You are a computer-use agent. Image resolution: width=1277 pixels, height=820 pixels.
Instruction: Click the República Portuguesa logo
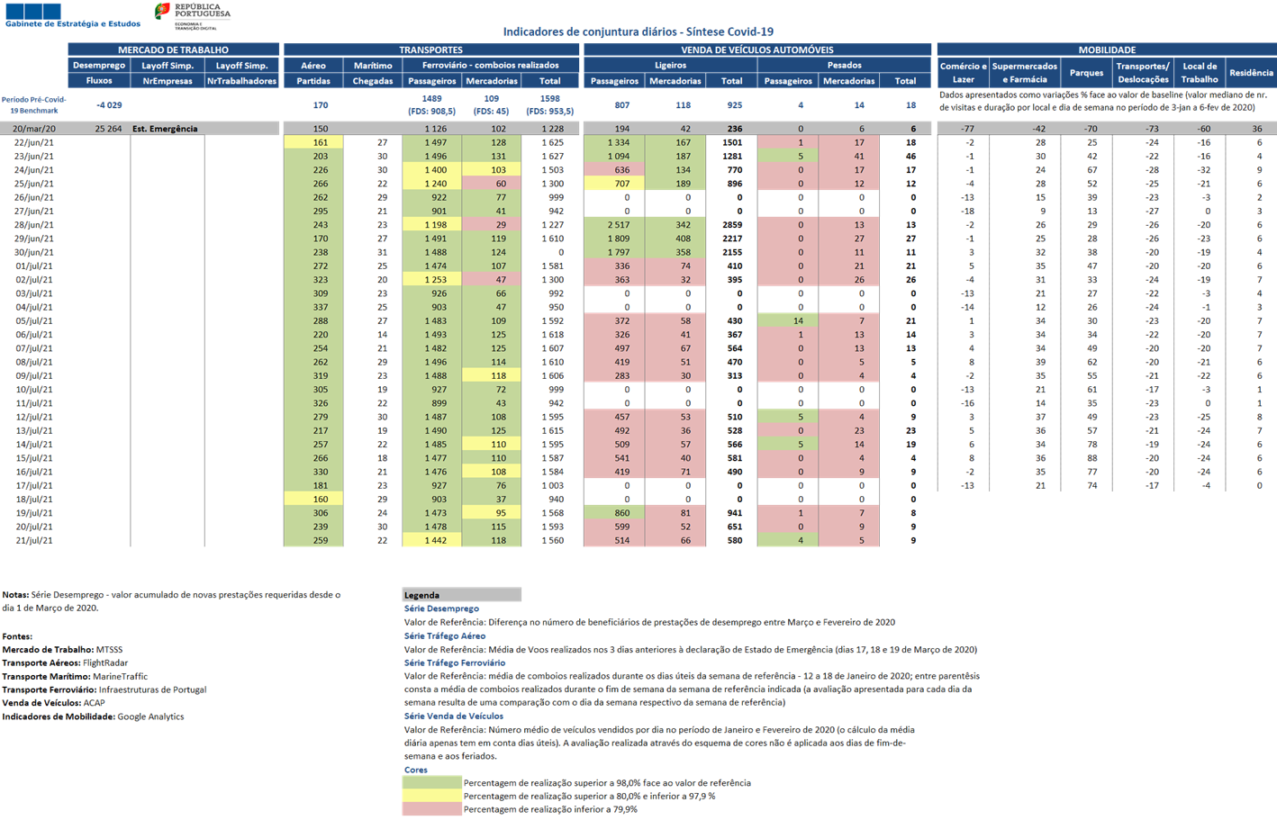point(193,15)
